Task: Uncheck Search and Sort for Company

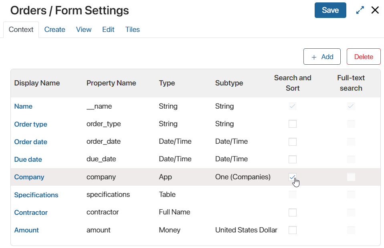Action: point(292,177)
